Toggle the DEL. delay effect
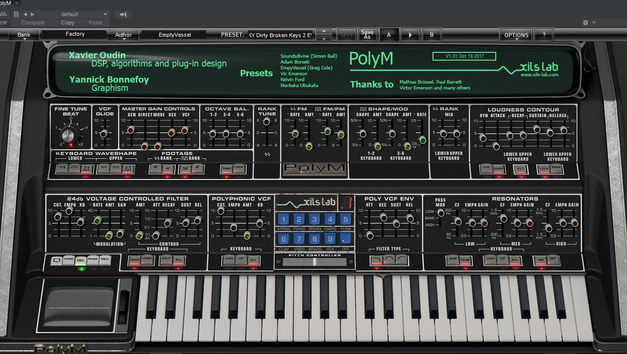This screenshot has height=354, width=627. [x=81, y=261]
